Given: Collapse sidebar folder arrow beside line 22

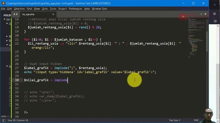Looking at the screenshot, I should click(x=7, y=45).
